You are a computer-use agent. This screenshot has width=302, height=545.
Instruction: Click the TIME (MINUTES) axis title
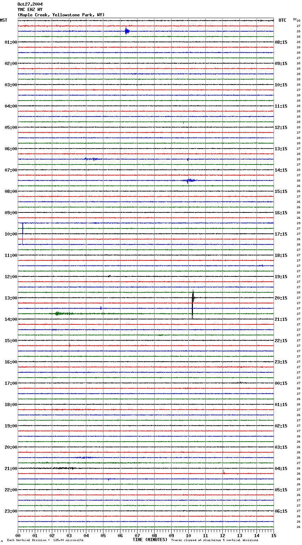(150, 540)
